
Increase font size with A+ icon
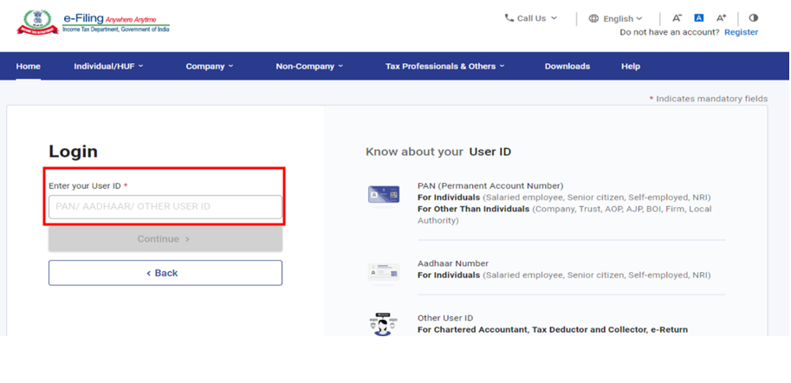tap(721, 18)
